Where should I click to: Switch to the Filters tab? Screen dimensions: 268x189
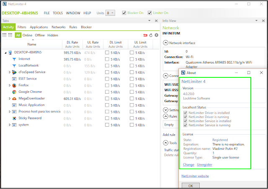click(x=22, y=27)
